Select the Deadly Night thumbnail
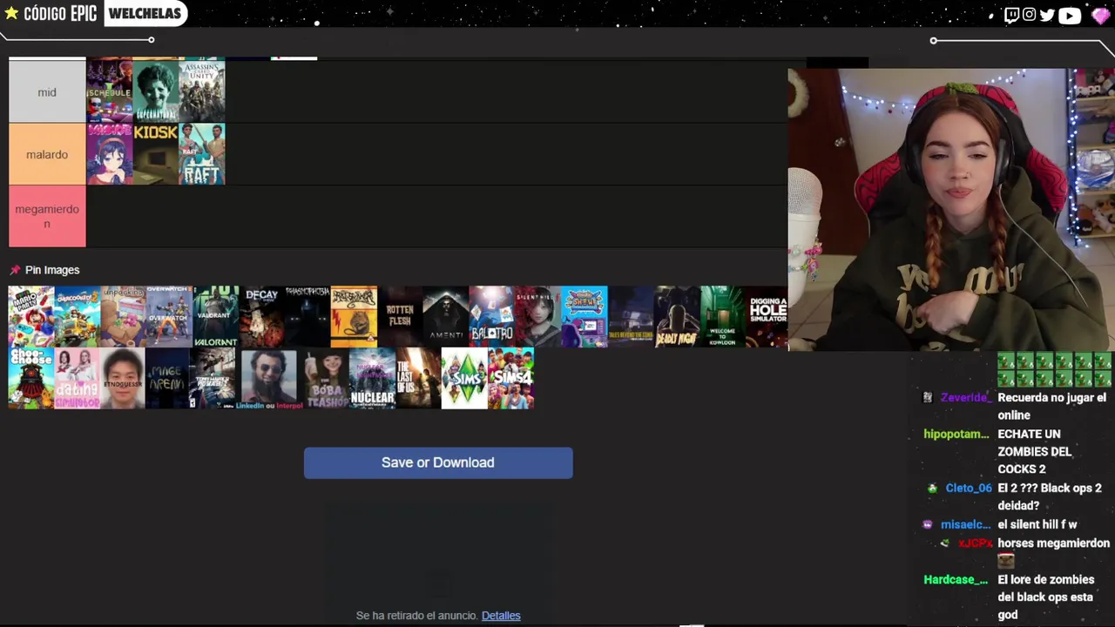This screenshot has width=1115, height=627. click(677, 317)
